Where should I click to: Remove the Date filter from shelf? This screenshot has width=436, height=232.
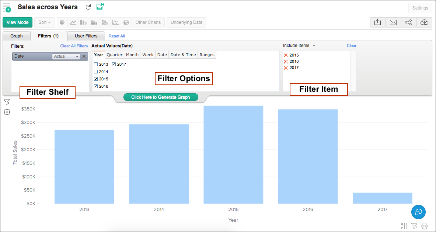[84, 56]
